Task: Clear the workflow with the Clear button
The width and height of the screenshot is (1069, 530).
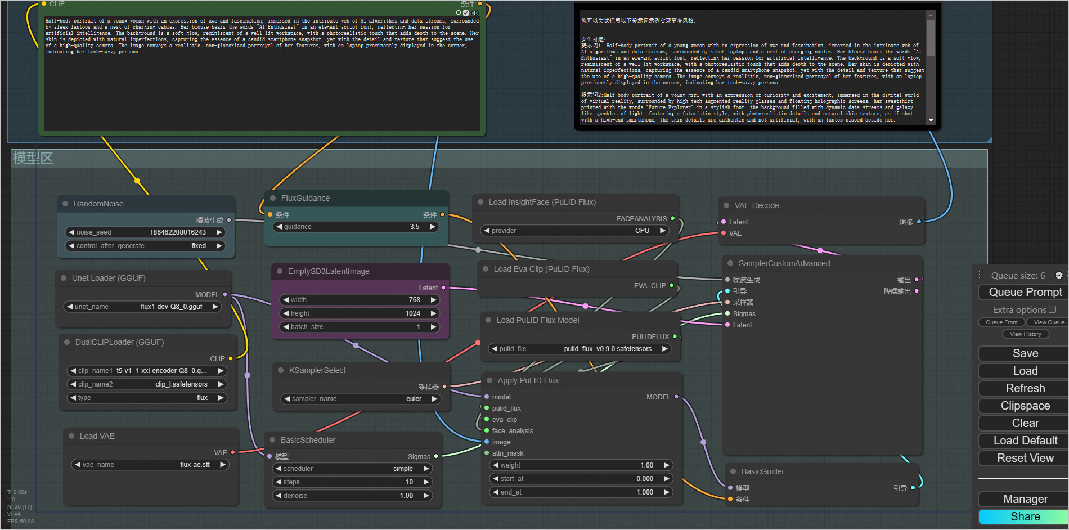Action: 1025,423
